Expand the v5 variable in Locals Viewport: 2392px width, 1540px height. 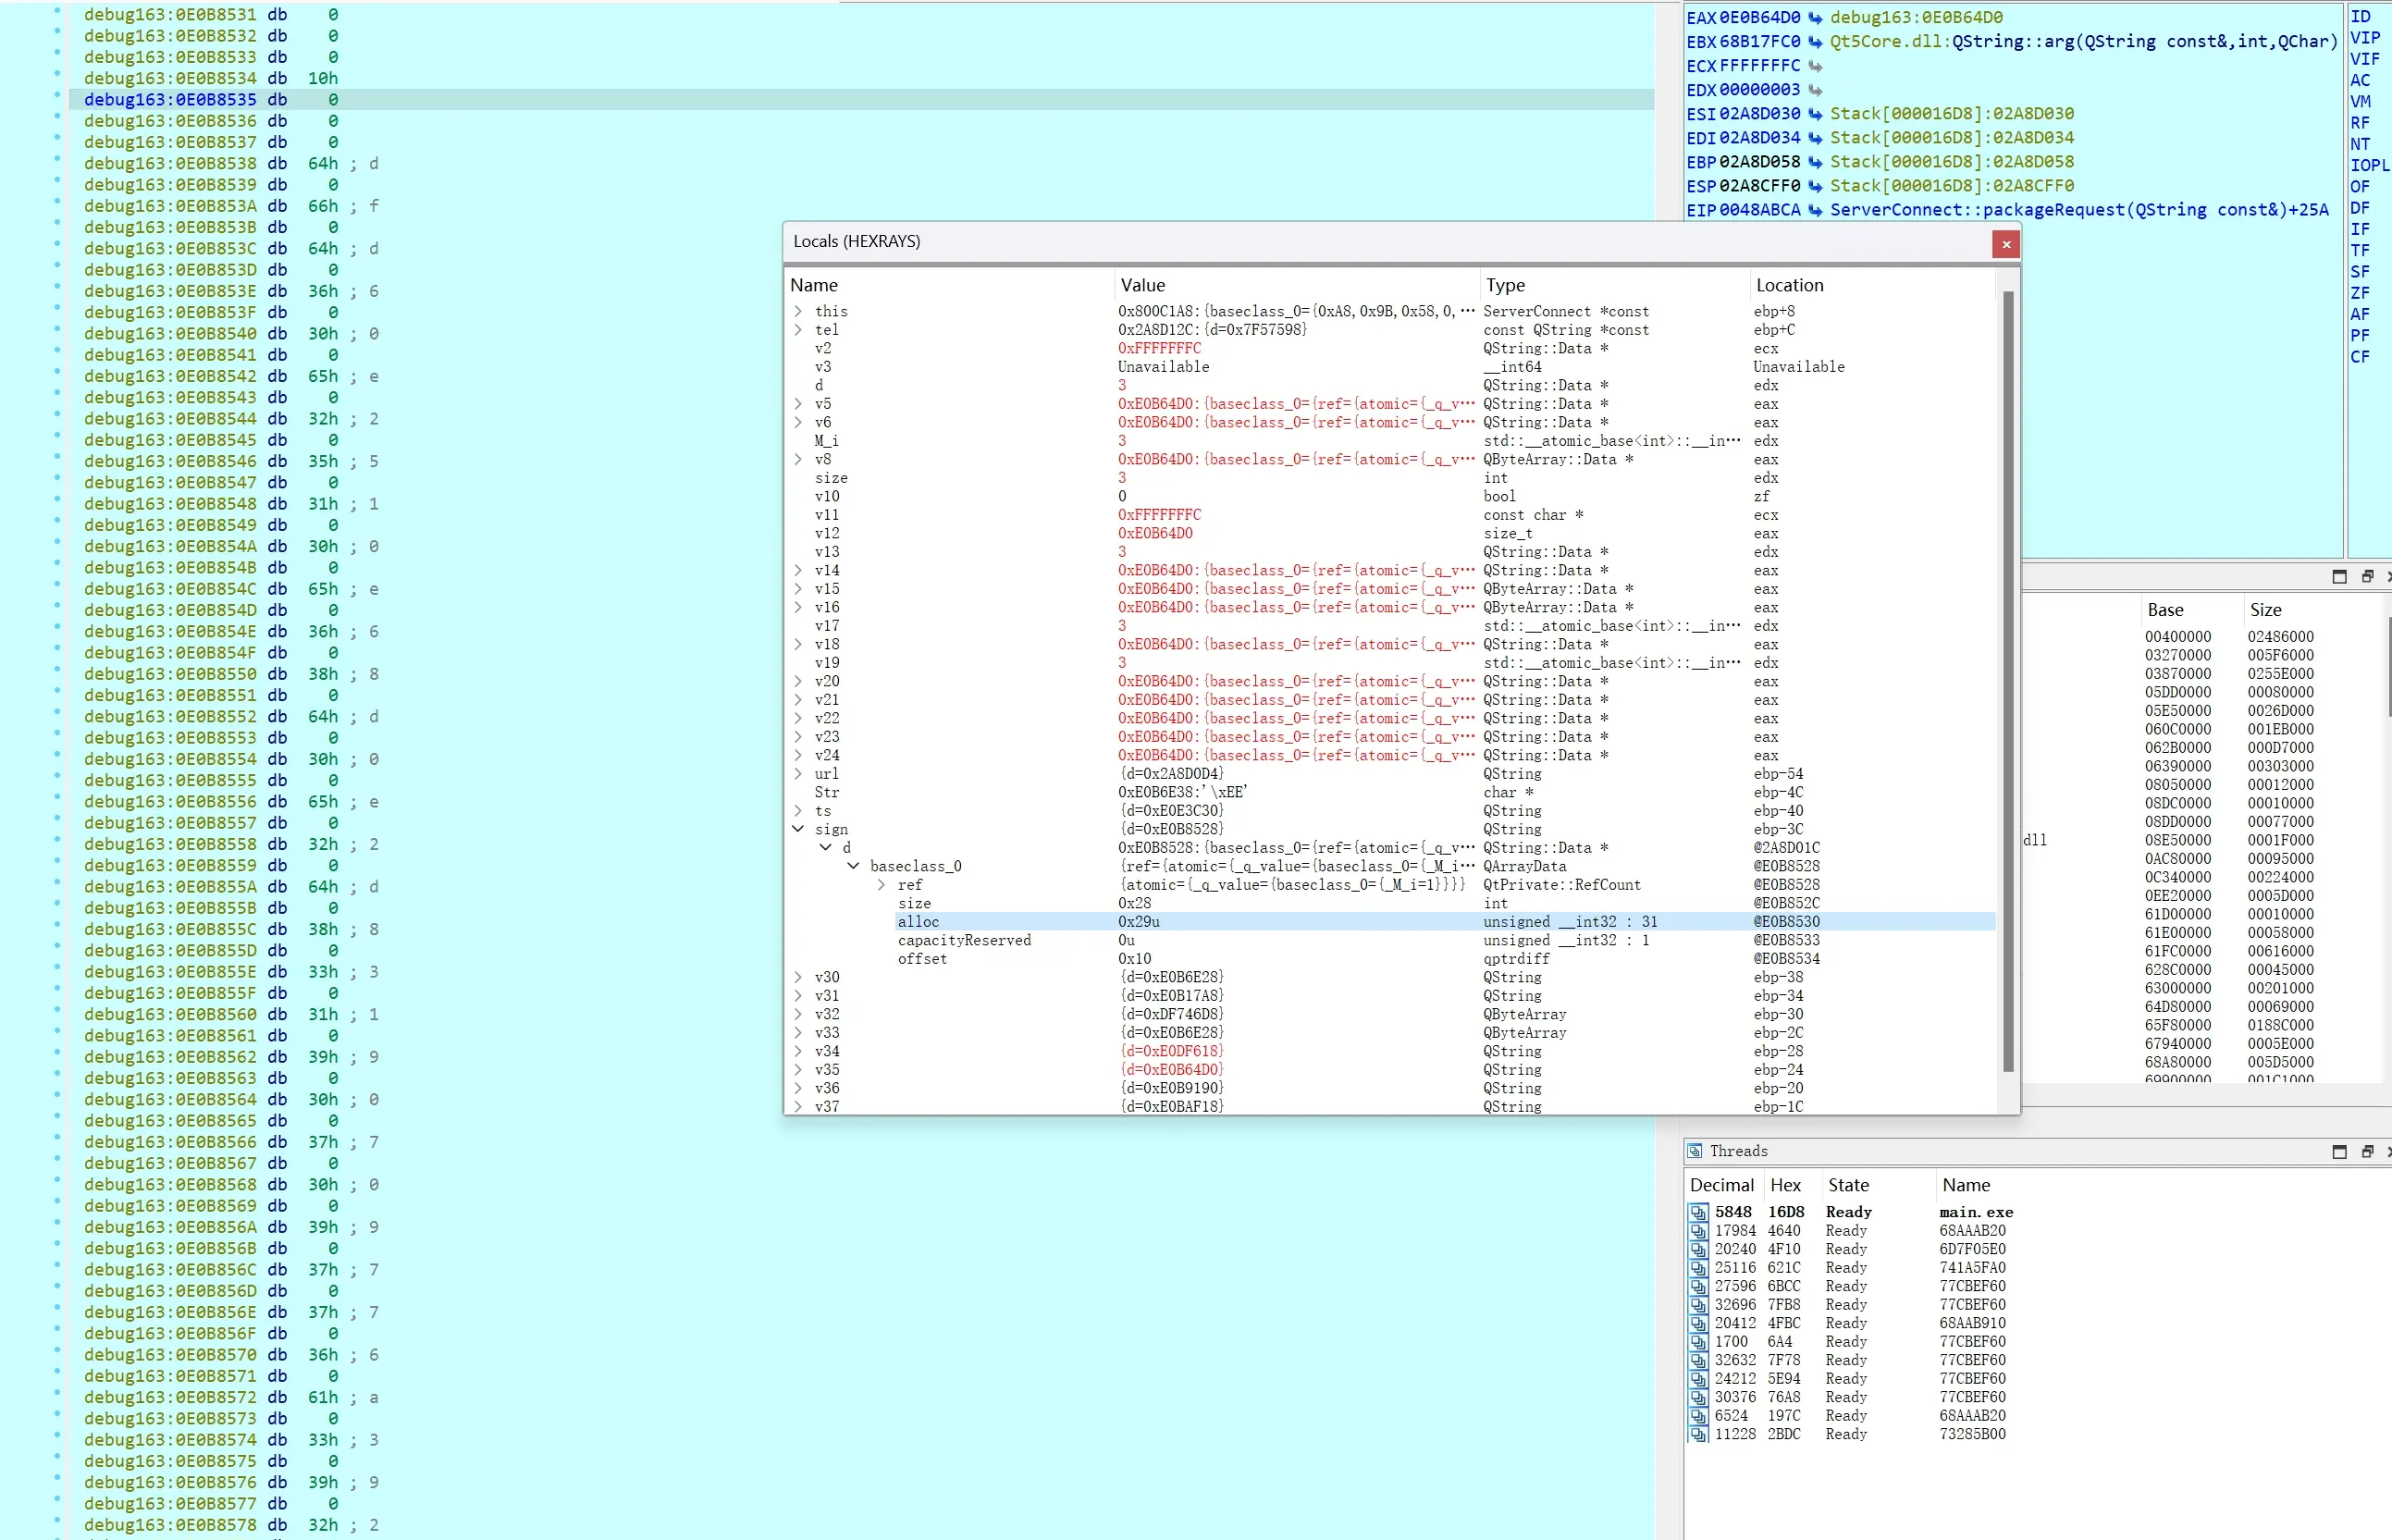click(798, 404)
